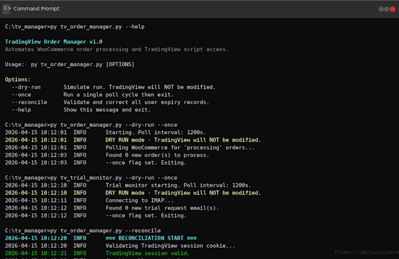This screenshot has height=259, width=399.
Task: Click the 'Command Prompt' window title
Action: [x=36, y=9]
